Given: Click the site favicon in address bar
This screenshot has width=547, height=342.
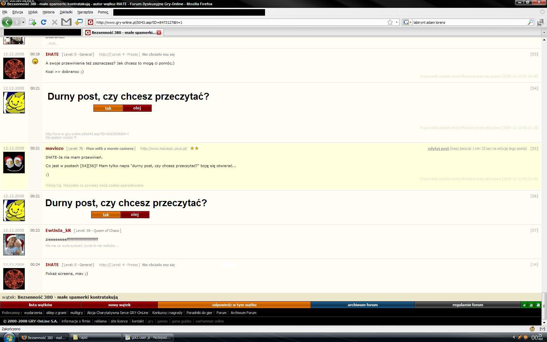Looking at the screenshot, I should point(91,22).
